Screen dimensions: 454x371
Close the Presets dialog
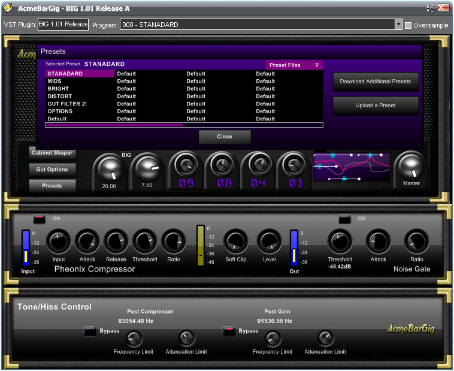(x=225, y=137)
